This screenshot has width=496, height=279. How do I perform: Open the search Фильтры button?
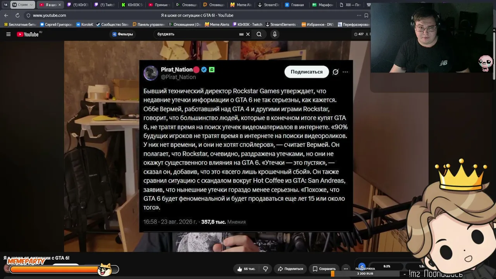122,34
